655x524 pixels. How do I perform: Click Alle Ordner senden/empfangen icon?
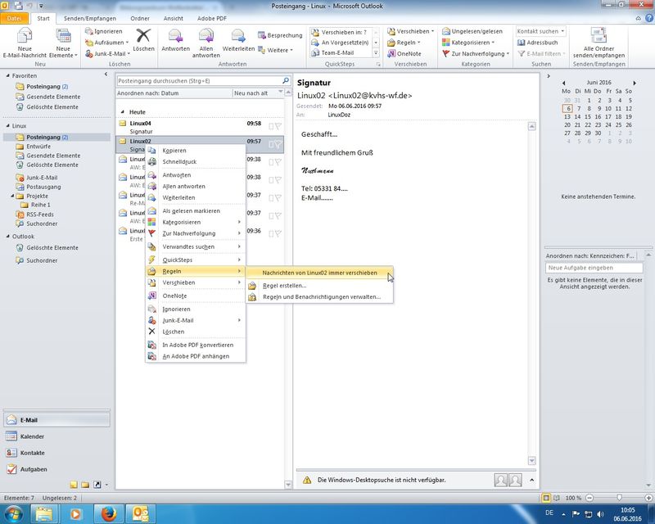click(599, 37)
